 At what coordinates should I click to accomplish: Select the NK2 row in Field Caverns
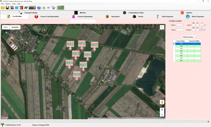click(x=187, y=46)
